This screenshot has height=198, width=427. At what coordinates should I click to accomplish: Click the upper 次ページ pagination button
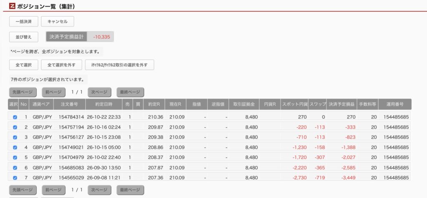(x=99, y=92)
